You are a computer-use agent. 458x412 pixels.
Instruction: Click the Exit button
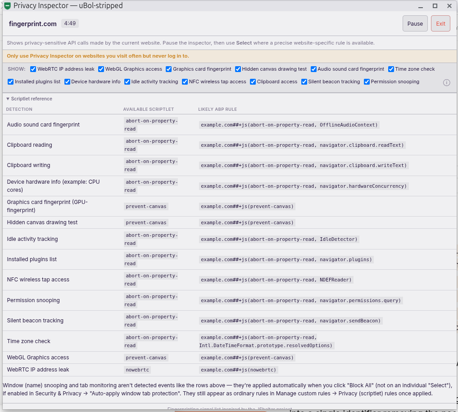click(x=440, y=24)
